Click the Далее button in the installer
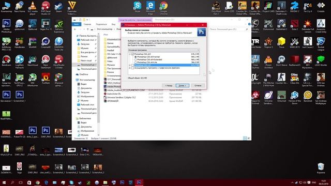Image resolution: width=331 pixels, height=186 pixels. tap(183, 85)
